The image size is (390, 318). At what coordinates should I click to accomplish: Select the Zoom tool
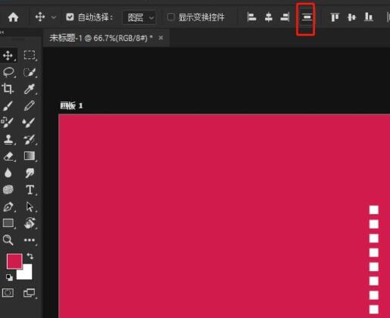[8, 240]
